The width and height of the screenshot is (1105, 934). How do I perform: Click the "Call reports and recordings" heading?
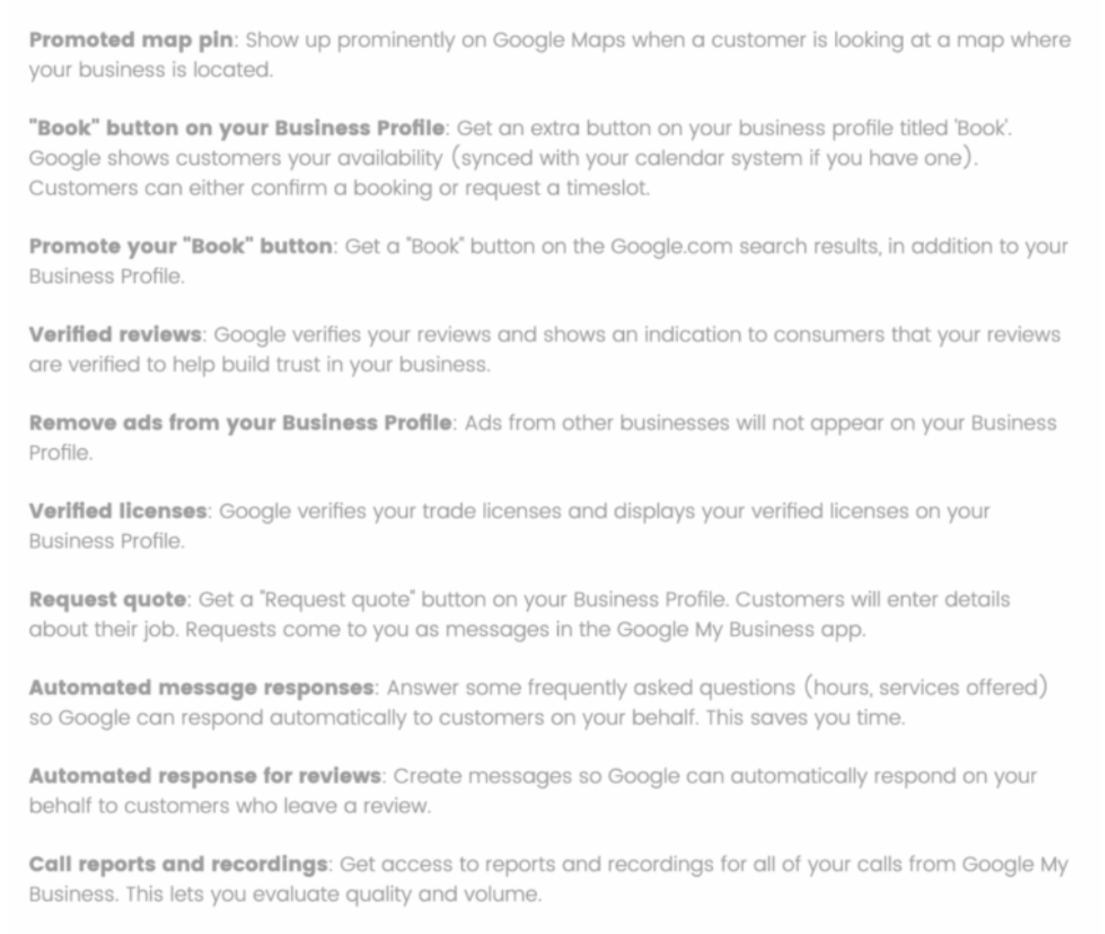pyautogui.click(x=178, y=864)
